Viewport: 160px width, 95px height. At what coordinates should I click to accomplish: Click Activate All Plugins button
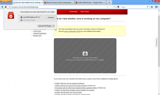point(45,26)
